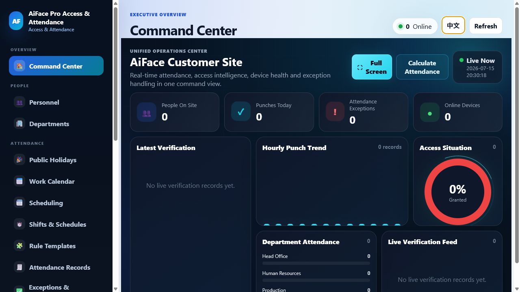The height and width of the screenshot is (292, 520).
Task: Open the Personnel page
Action: [56, 102]
